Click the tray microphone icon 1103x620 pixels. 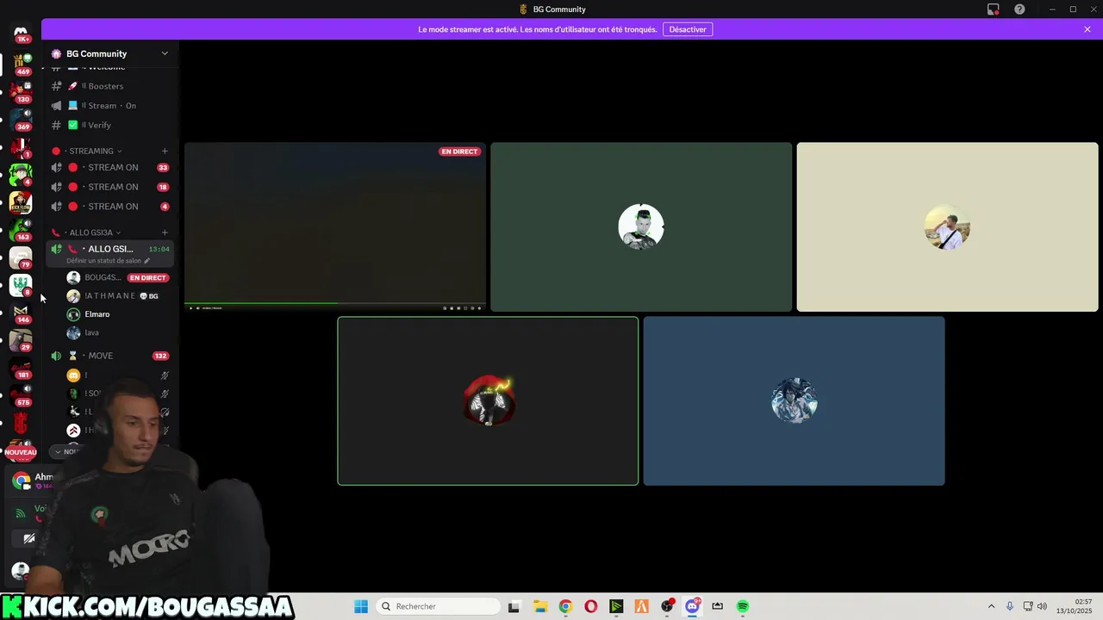coord(1010,606)
